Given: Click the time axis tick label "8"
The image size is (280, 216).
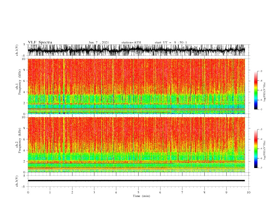Looking at the screenshot, I should tap(204, 192).
